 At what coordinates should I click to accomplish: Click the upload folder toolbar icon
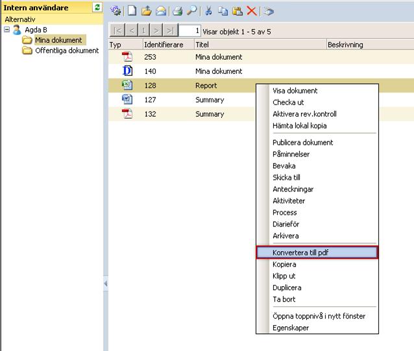point(146,11)
